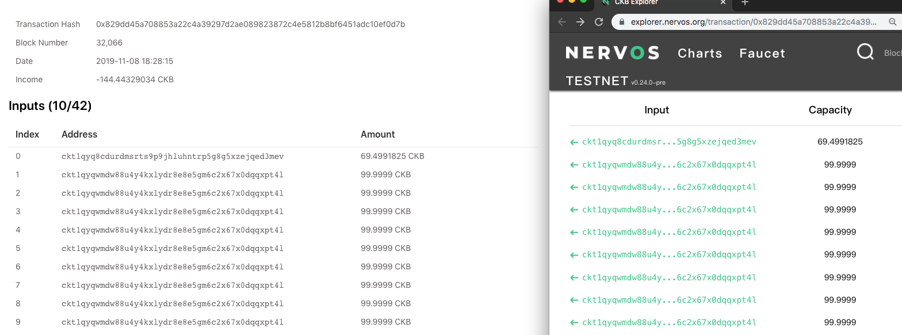
Task: Select the address in input row 0
Action: click(x=173, y=156)
